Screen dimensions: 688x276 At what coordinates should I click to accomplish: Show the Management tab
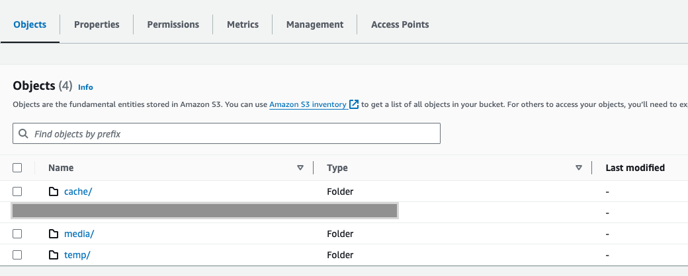click(x=315, y=24)
